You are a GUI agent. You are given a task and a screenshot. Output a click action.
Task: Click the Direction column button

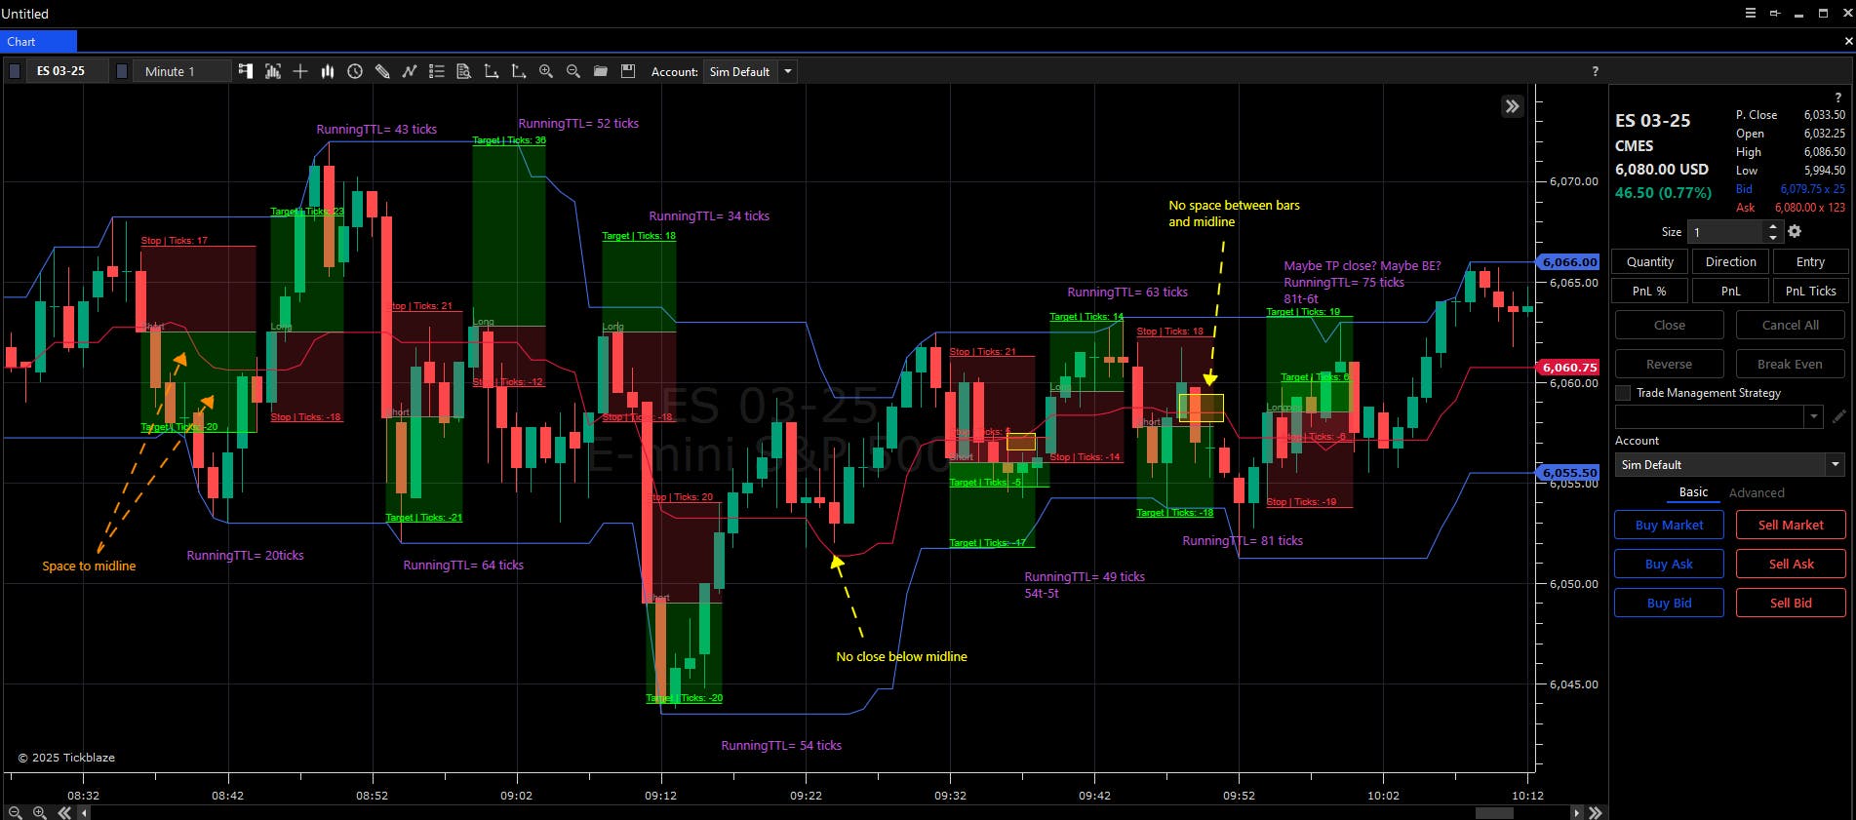[x=1731, y=261]
